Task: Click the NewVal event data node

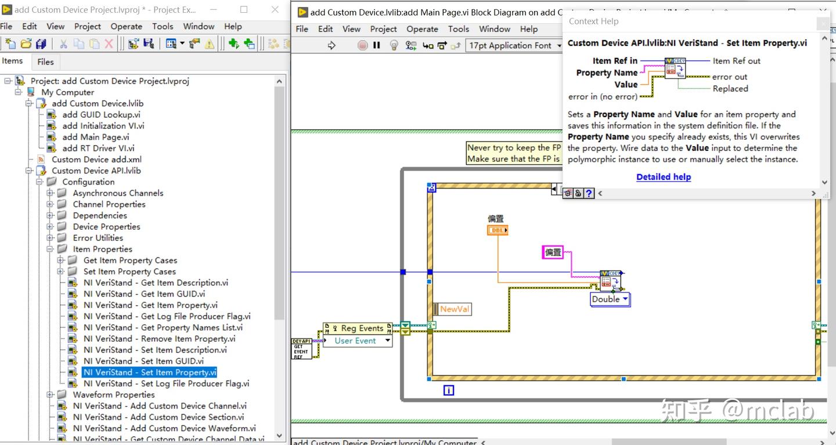Action: coord(453,309)
